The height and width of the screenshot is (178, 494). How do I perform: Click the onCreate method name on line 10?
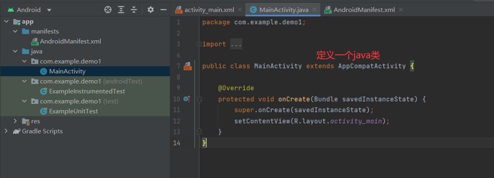[x=294, y=99]
